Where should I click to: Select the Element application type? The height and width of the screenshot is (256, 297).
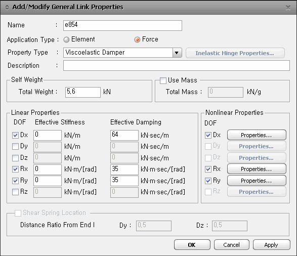pyautogui.click(x=66, y=39)
